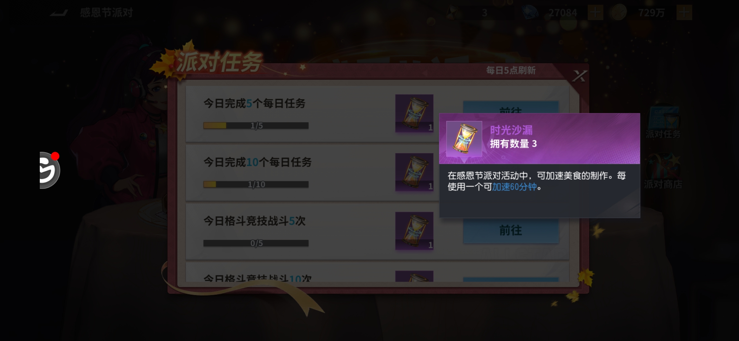Click 前往 for 完成5个每日任务
The width and height of the screenshot is (739, 341).
coord(511,107)
